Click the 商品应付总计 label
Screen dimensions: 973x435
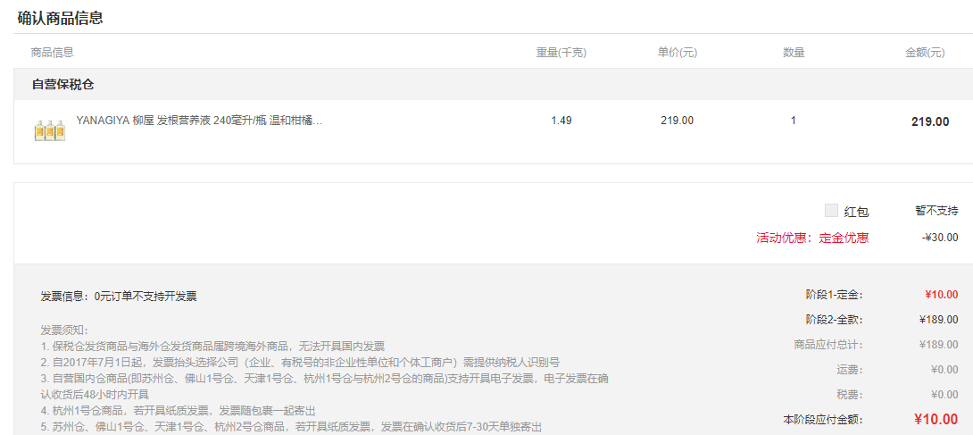coord(828,345)
